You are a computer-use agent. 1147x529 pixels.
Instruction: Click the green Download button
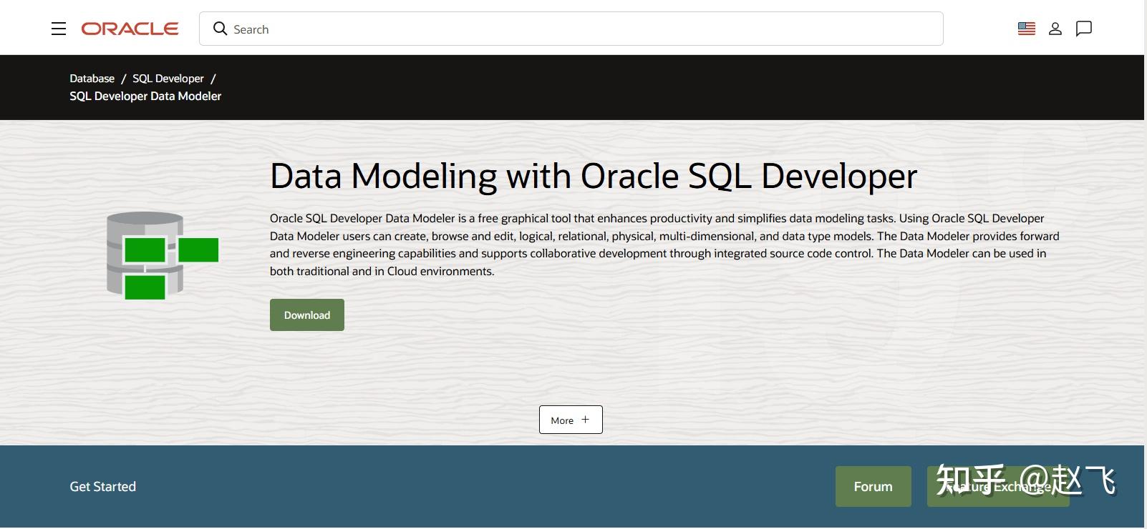[x=307, y=315]
